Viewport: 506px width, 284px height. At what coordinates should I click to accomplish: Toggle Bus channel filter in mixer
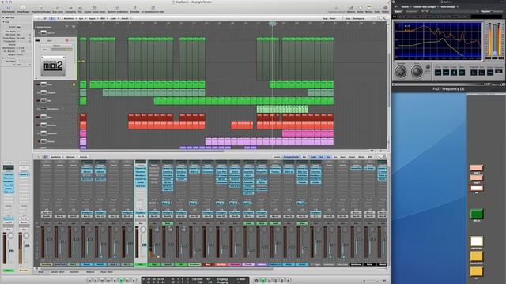335,157
